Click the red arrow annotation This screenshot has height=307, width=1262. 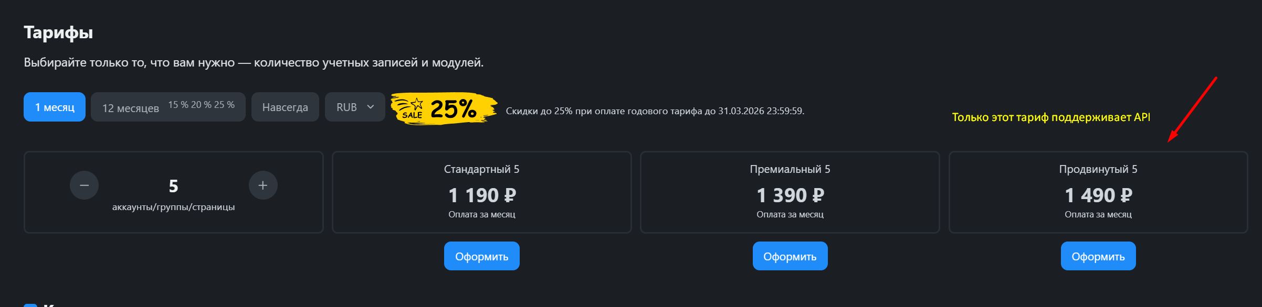pyautogui.click(x=1192, y=109)
